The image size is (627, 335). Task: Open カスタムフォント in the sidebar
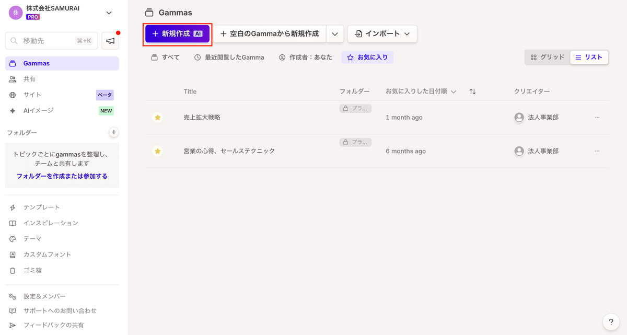click(x=62, y=255)
